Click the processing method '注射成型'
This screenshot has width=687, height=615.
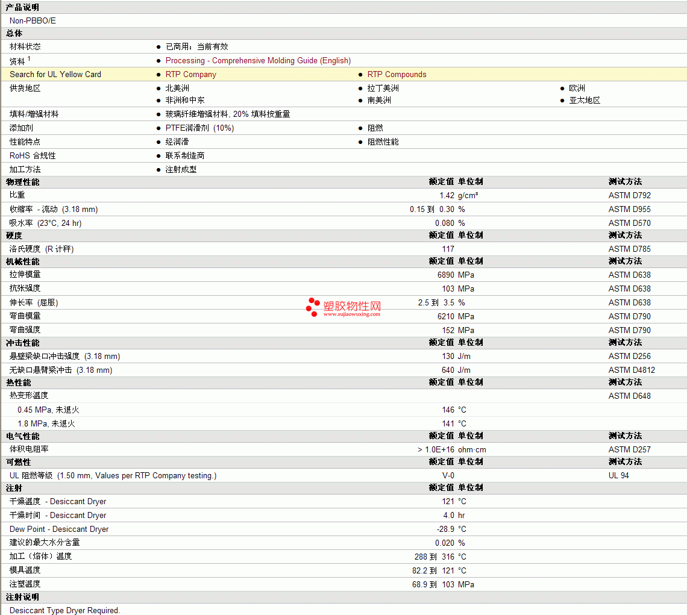click(x=181, y=169)
